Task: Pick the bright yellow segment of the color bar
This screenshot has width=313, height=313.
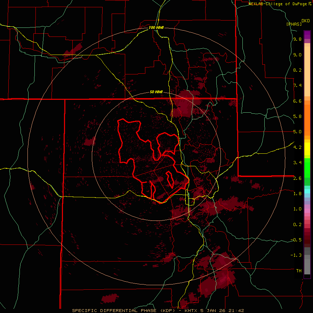Action: pos(307,149)
